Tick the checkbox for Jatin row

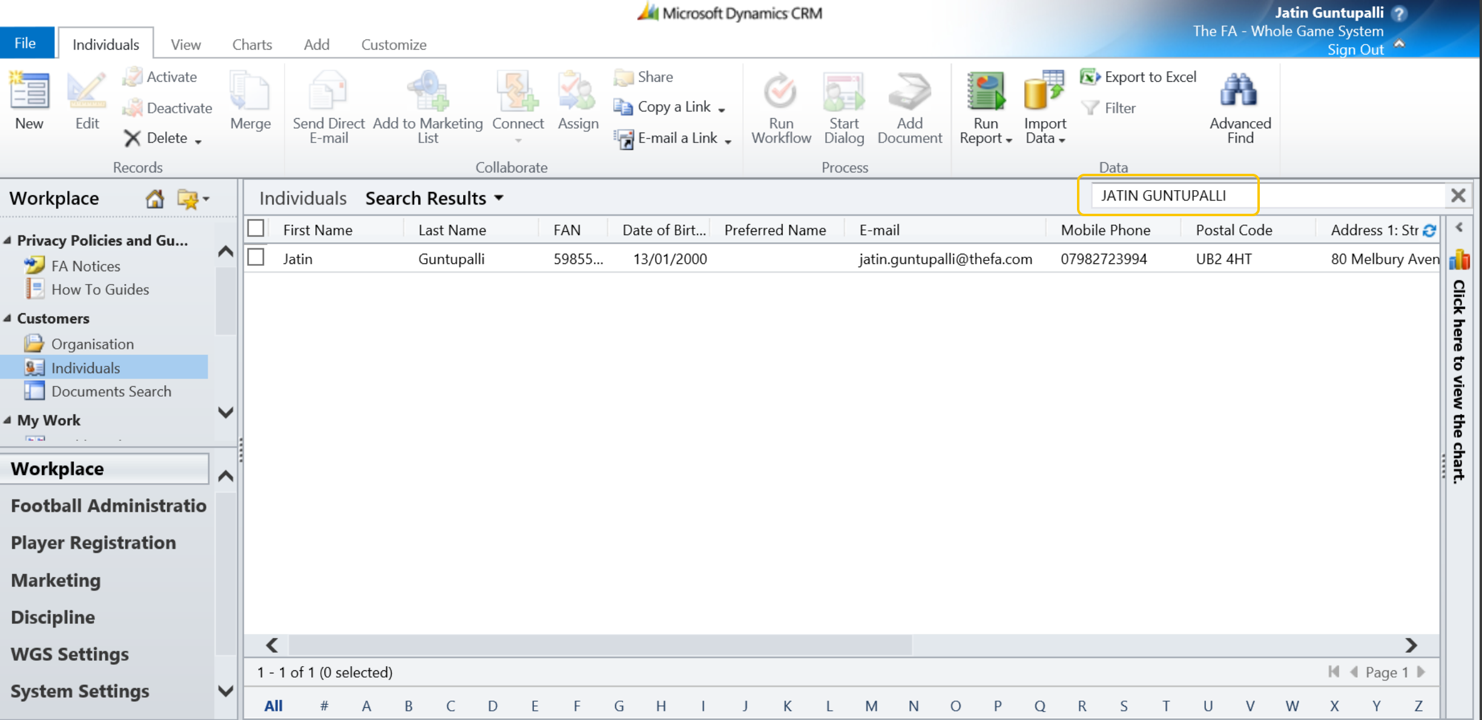tap(256, 257)
